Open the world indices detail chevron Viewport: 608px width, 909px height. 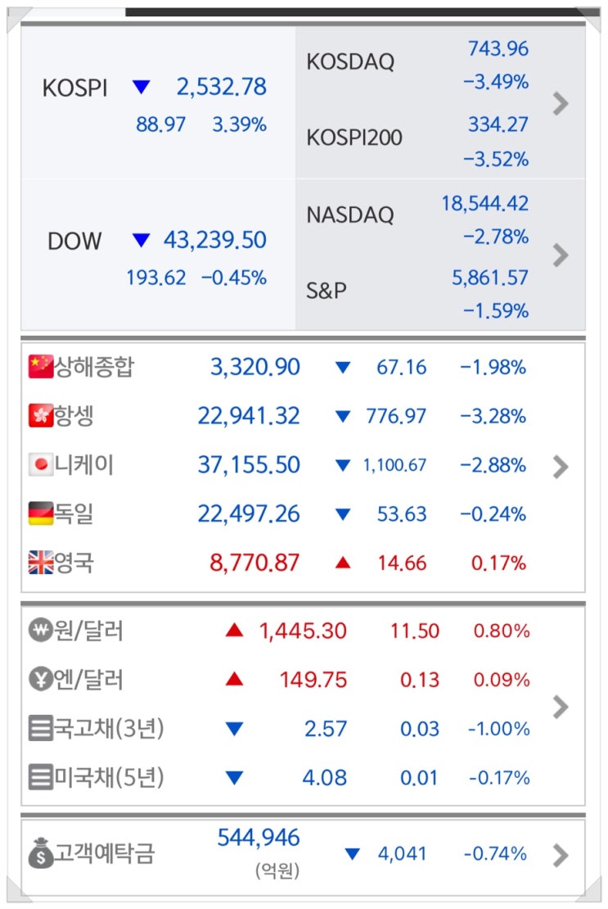[561, 467]
